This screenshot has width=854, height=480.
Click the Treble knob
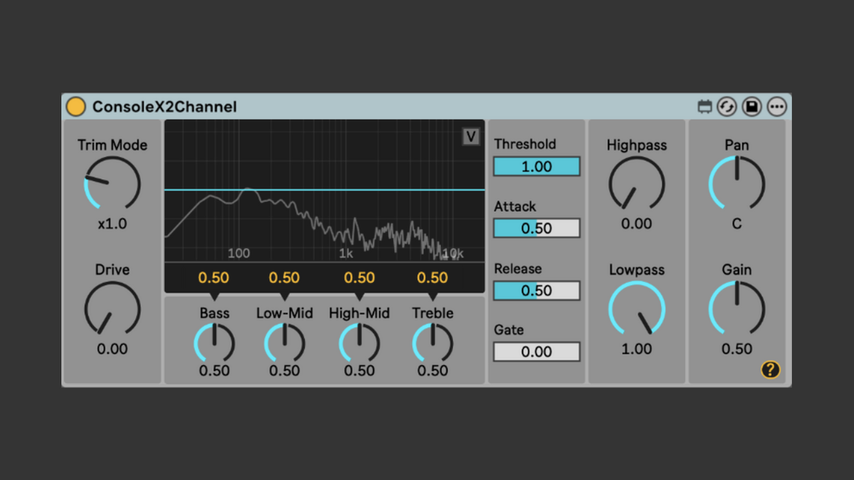pos(433,343)
